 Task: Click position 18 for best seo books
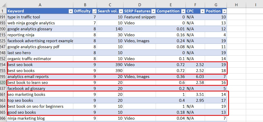tap(216, 71)
